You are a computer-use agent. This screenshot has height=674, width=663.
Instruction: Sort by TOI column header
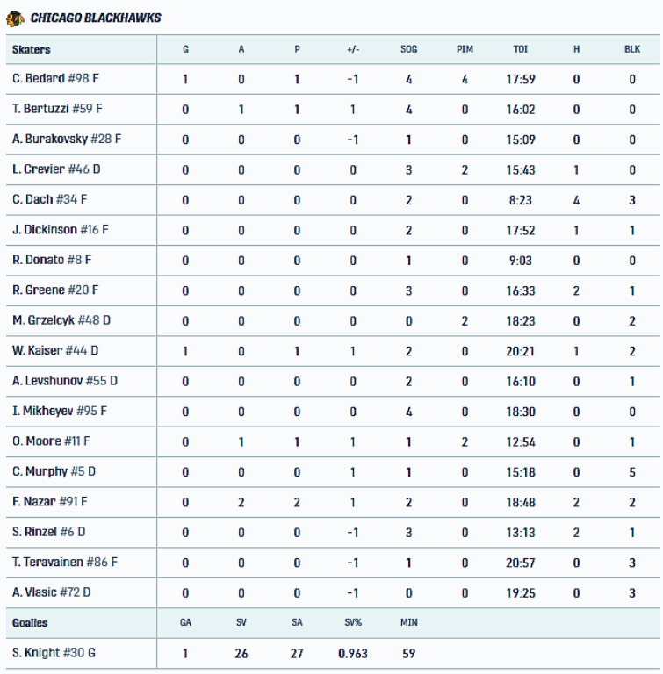tap(521, 49)
